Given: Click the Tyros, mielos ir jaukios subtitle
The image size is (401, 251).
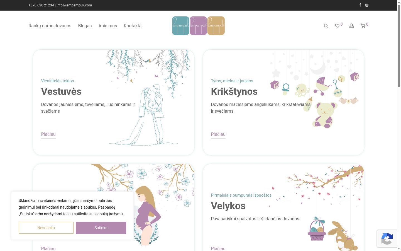Looking at the screenshot, I should coord(233,81).
